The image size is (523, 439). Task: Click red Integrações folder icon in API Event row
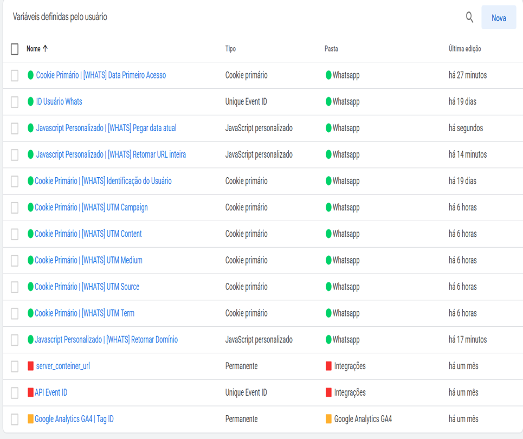click(x=328, y=392)
